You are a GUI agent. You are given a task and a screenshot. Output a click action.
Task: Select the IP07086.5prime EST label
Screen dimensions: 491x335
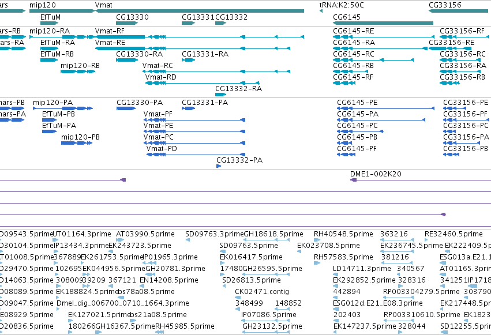(269, 315)
